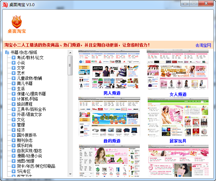Viewport: 216px width, 181px height.
Task: Click the arrow icon beside 艺术
Action: pos(14,73)
